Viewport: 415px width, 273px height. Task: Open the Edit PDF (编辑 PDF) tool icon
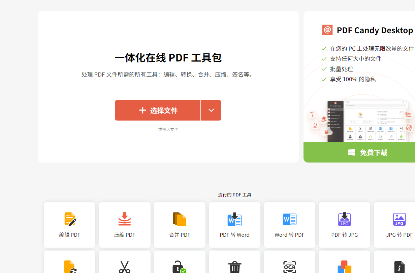click(x=70, y=219)
